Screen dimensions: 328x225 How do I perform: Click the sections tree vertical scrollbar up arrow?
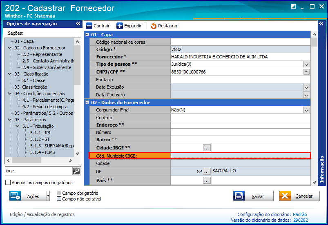77,42
